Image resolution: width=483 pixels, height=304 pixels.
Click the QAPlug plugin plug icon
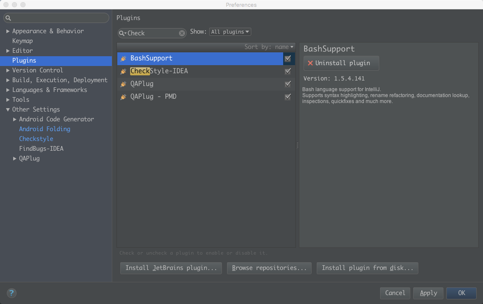[123, 84]
